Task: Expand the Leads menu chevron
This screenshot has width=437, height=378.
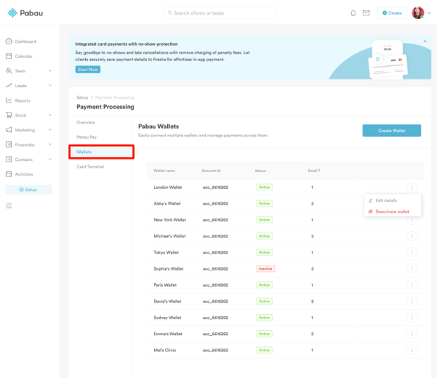Action: [x=50, y=86]
